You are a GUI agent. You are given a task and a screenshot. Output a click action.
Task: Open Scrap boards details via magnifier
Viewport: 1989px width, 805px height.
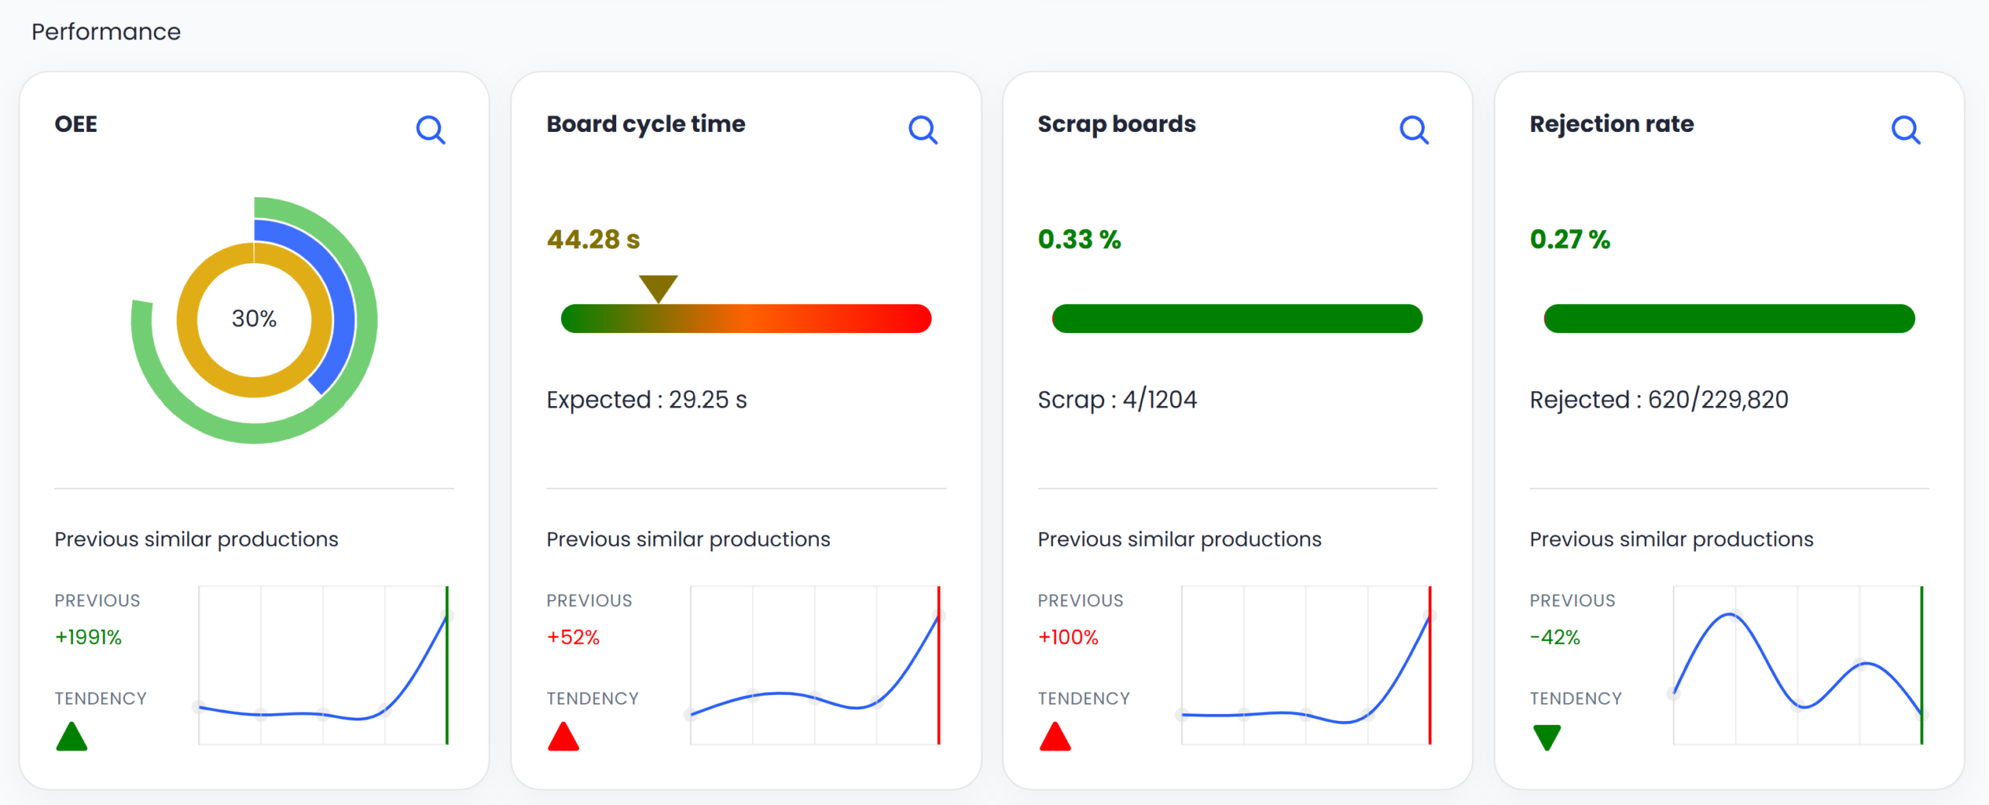click(1413, 130)
